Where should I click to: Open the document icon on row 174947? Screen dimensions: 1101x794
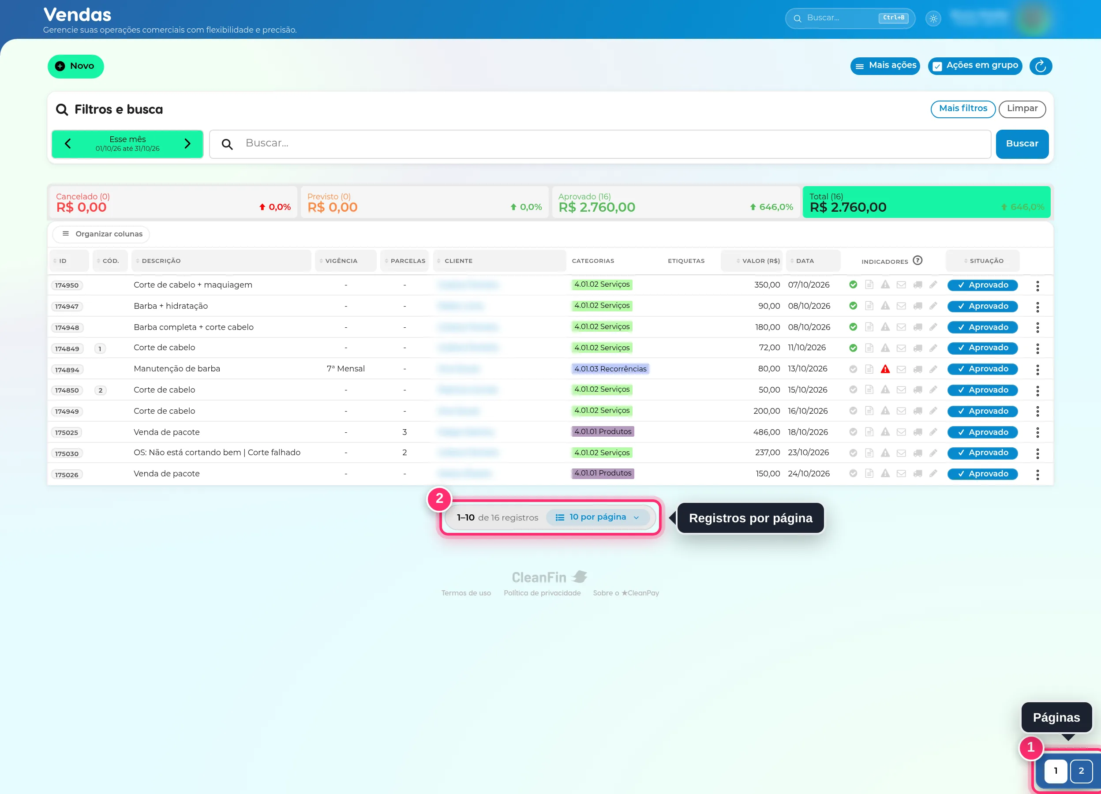(x=869, y=306)
